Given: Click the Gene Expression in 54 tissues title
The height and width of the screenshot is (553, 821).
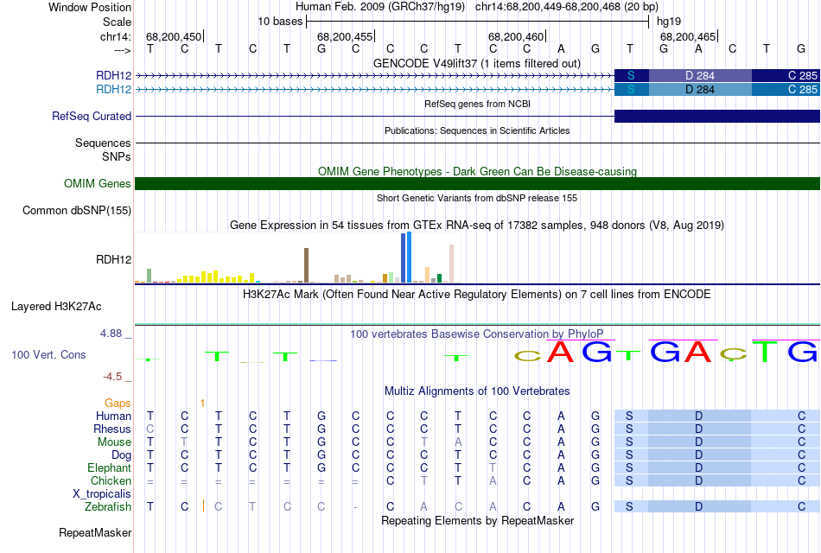Looking at the screenshot, I should point(477,226).
